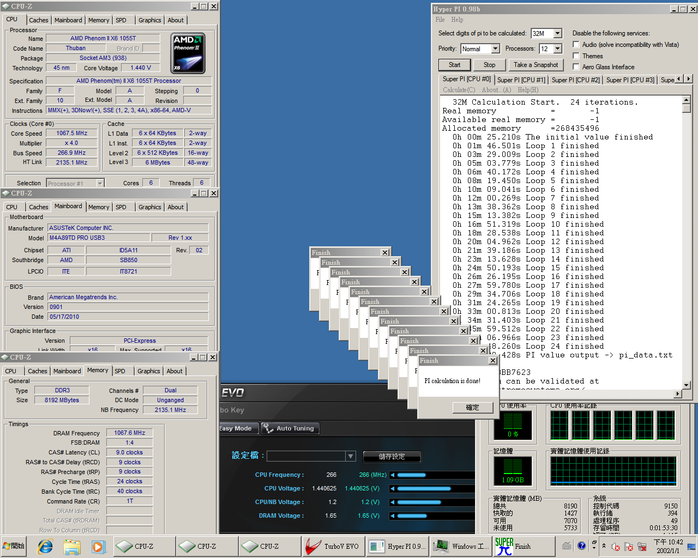Click the Loop 24 finished line
This screenshot has width=698, height=558.
(x=548, y=346)
